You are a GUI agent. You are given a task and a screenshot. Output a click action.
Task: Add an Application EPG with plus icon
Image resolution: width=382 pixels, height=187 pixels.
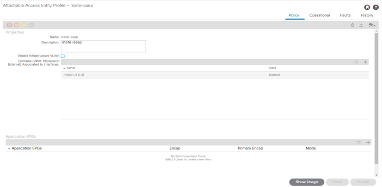click(x=368, y=143)
